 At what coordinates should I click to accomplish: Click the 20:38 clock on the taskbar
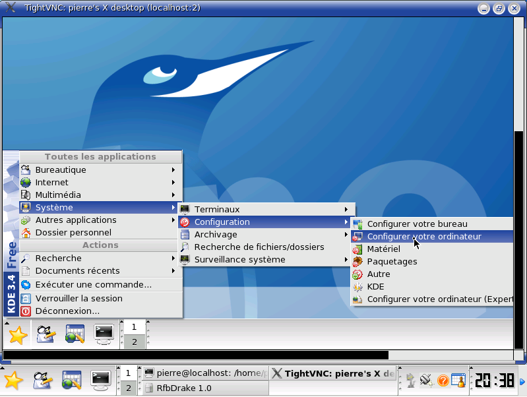pyautogui.click(x=495, y=381)
